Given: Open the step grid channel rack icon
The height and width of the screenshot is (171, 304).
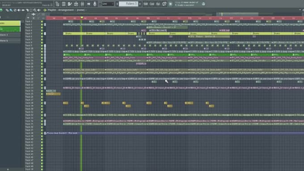Looking at the screenshot, I should point(63,4).
